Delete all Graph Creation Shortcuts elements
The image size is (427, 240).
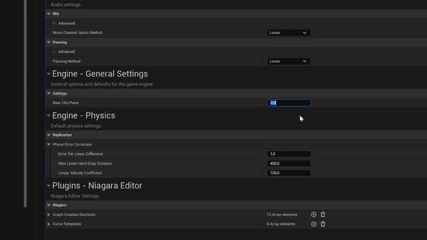click(323, 215)
